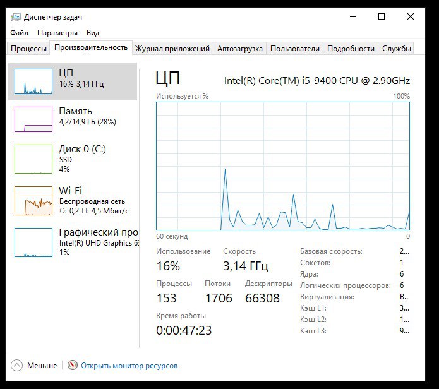The image size is (439, 389).
Task: Click the Intel(R) UHD Graphics text
Action: tap(99, 243)
